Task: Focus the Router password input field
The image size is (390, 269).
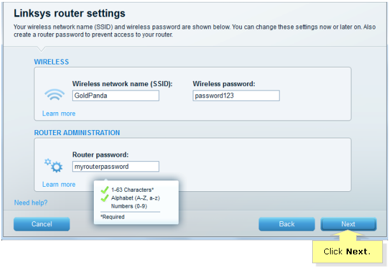Action: click(x=116, y=166)
